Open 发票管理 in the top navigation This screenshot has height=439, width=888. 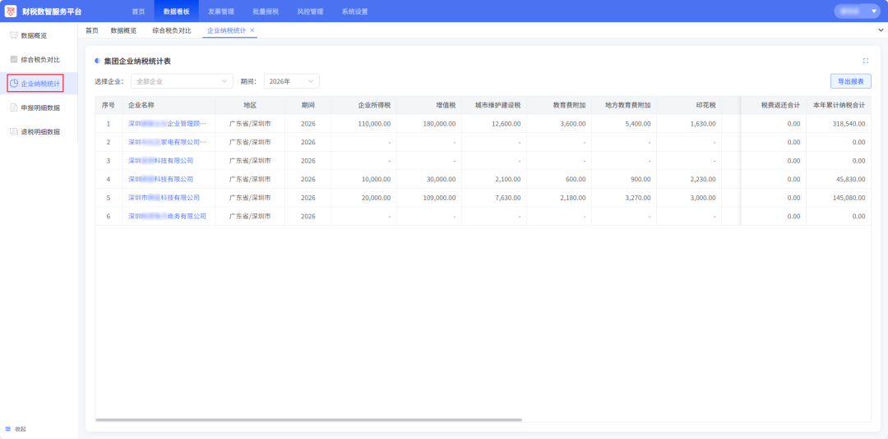(221, 11)
